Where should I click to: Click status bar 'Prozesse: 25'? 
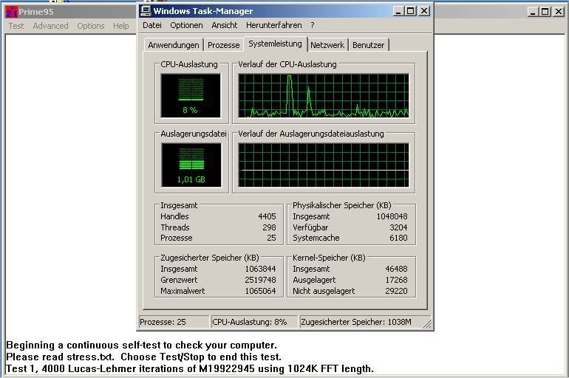pos(174,322)
